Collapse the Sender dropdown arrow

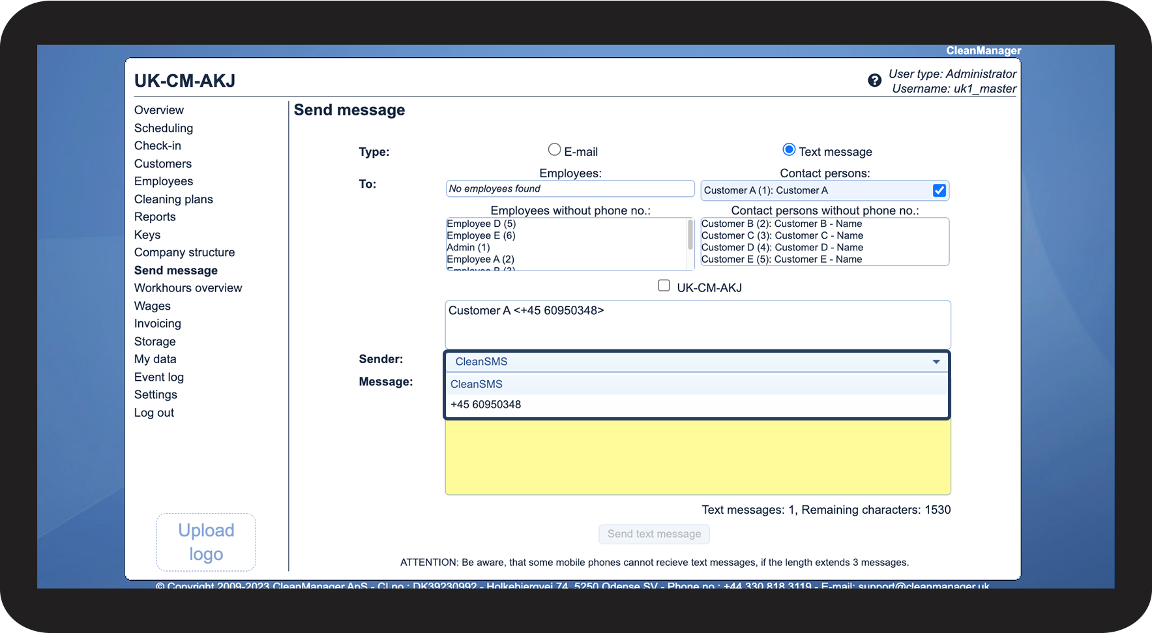coord(936,362)
